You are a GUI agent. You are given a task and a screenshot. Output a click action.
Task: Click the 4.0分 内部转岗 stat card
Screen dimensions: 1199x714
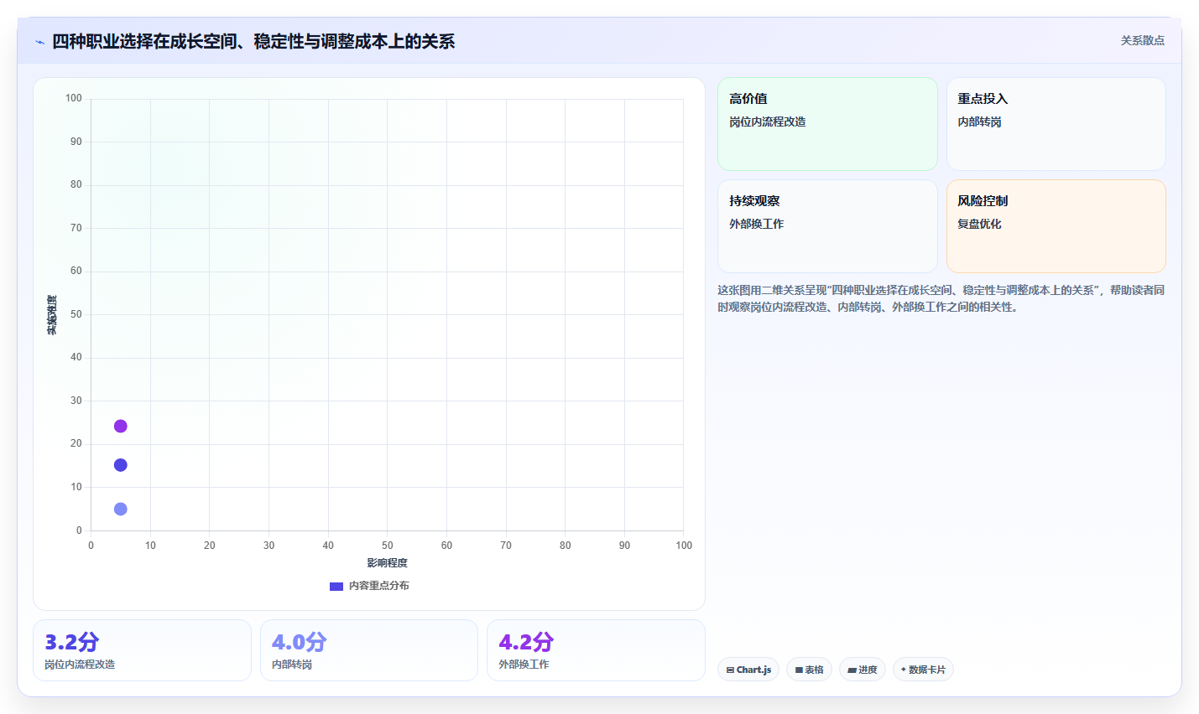369,650
